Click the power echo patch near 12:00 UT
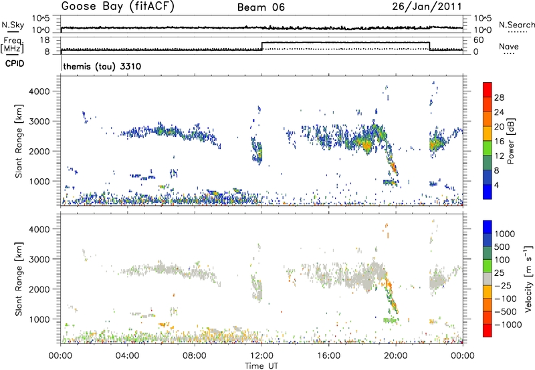The image size is (535, 370). coord(257,150)
